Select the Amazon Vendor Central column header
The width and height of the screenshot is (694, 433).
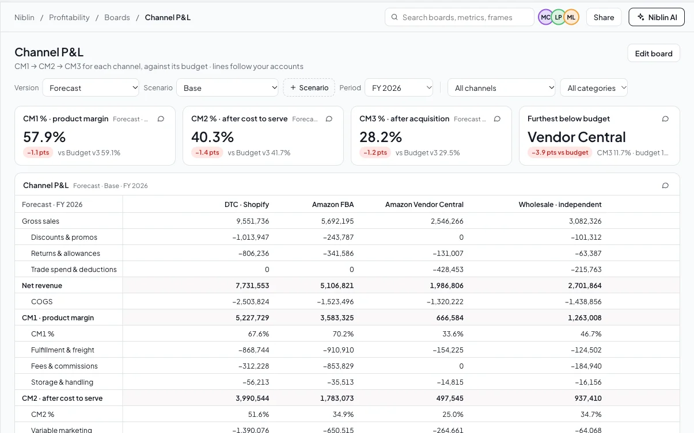coord(424,205)
